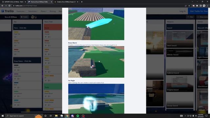The height and width of the screenshot is (118, 210).
Task: Click the Ice Aegis heading text
Action: (x=72, y=81)
